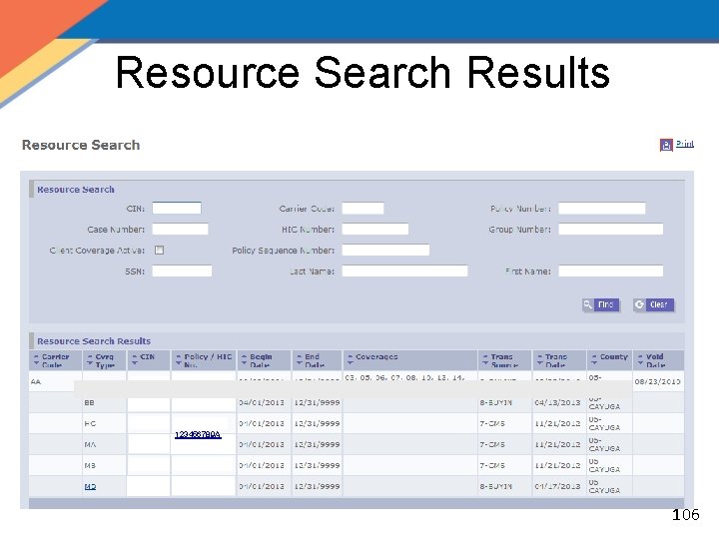The height and width of the screenshot is (539, 719).
Task: Select the Policy Sequence Number field
Action: [x=385, y=250]
